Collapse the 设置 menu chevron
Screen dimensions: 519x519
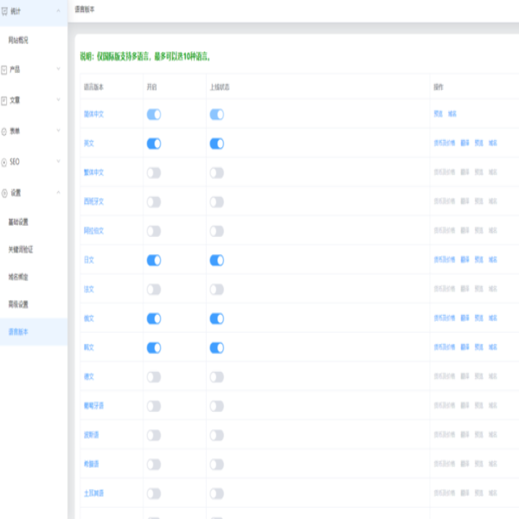coord(58,192)
